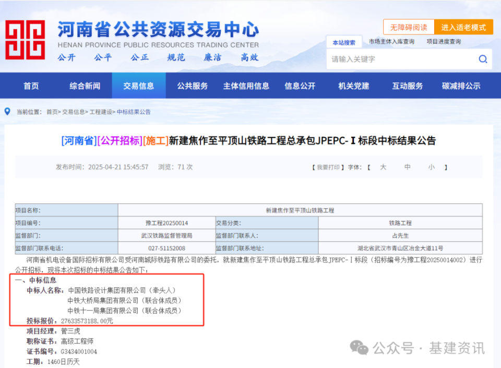Open 综合新闻 in the navigation bar
The image size is (501, 368).
click(85, 86)
